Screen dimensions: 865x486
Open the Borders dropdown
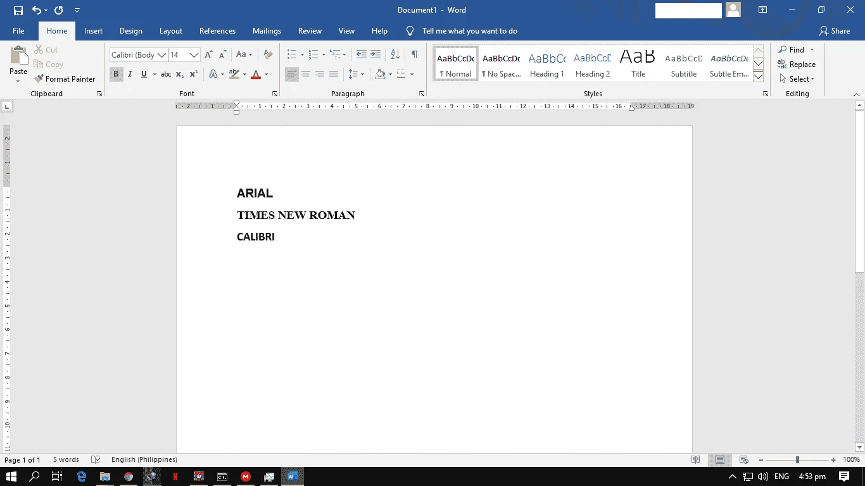pos(412,74)
